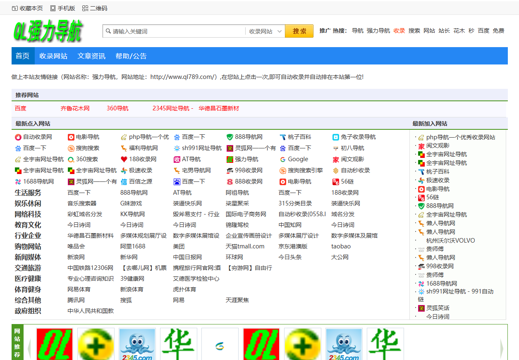Click hot keyword 强力导航 in the header
Screen dimensions: 519x360
pyautogui.click(x=378, y=31)
